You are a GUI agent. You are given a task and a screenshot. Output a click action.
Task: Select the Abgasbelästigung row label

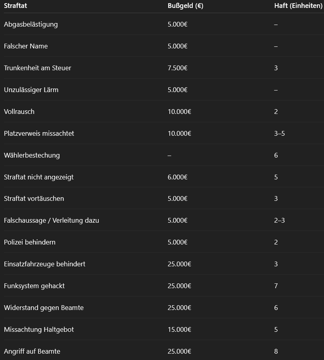pos(31,24)
